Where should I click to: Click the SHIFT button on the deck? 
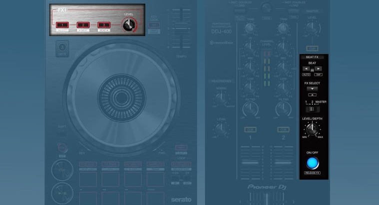tap(62, 132)
